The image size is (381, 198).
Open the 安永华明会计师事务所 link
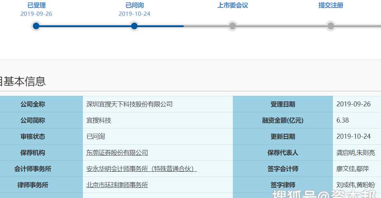click(x=142, y=169)
